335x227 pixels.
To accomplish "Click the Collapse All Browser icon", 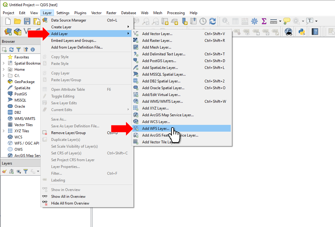I will tap(26, 50).
